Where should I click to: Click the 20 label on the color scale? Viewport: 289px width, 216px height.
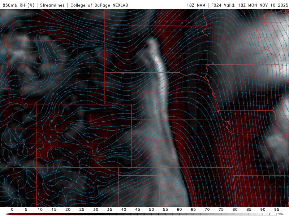[x=68, y=210]
